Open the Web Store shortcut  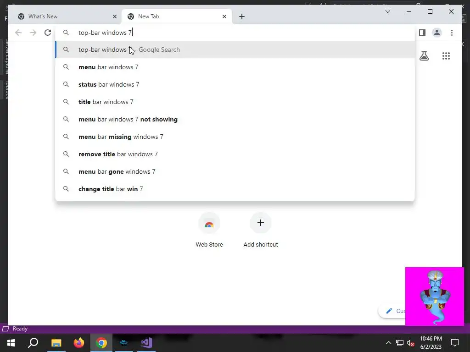coord(209,230)
